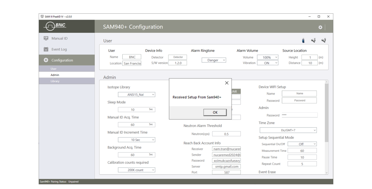Open Manual ID via its sidebar icon

(46, 38)
